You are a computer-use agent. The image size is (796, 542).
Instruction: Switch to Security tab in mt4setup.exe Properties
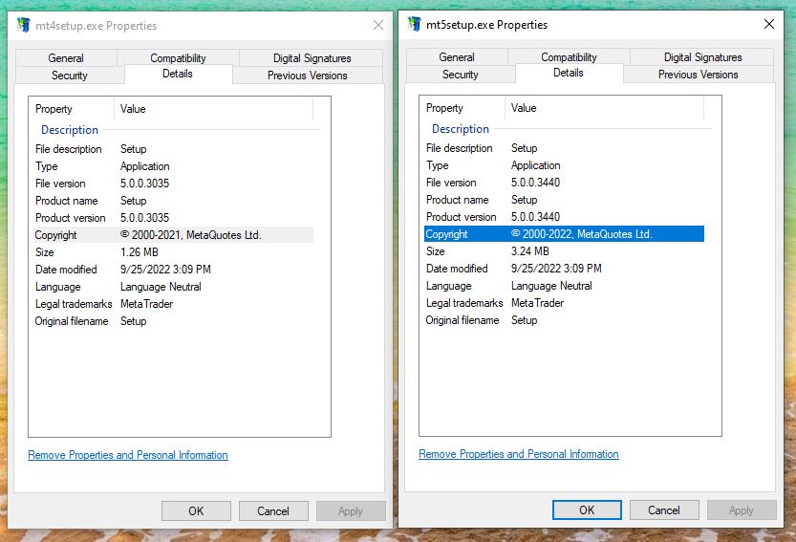pos(70,76)
